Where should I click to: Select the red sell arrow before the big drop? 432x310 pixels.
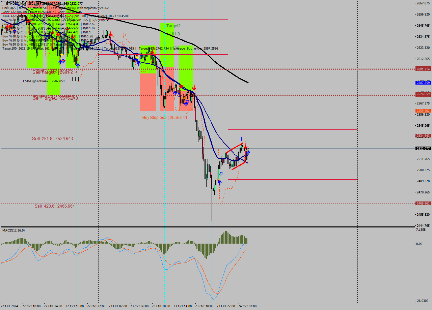[x=194, y=88]
